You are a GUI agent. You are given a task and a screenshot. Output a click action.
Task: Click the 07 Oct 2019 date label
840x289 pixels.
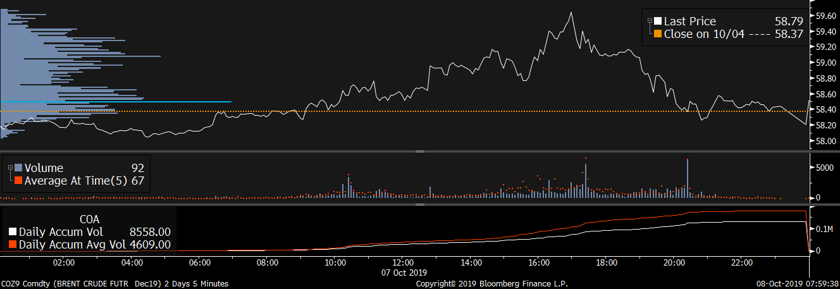click(x=403, y=271)
